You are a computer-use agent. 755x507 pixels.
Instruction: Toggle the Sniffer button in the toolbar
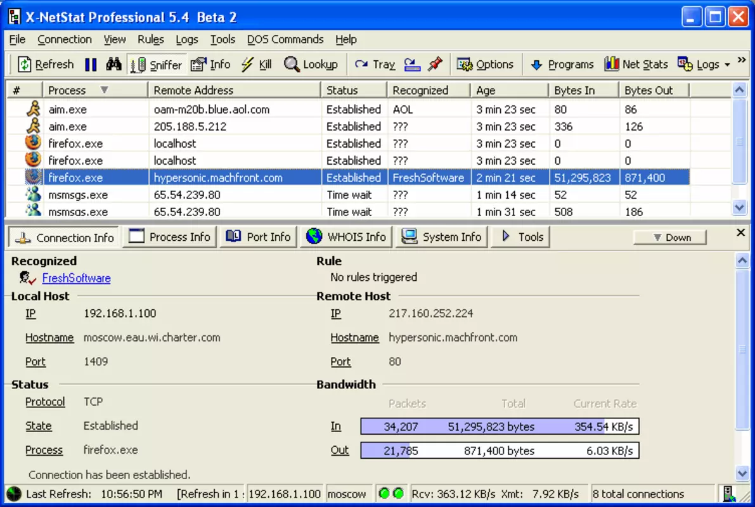[157, 65]
